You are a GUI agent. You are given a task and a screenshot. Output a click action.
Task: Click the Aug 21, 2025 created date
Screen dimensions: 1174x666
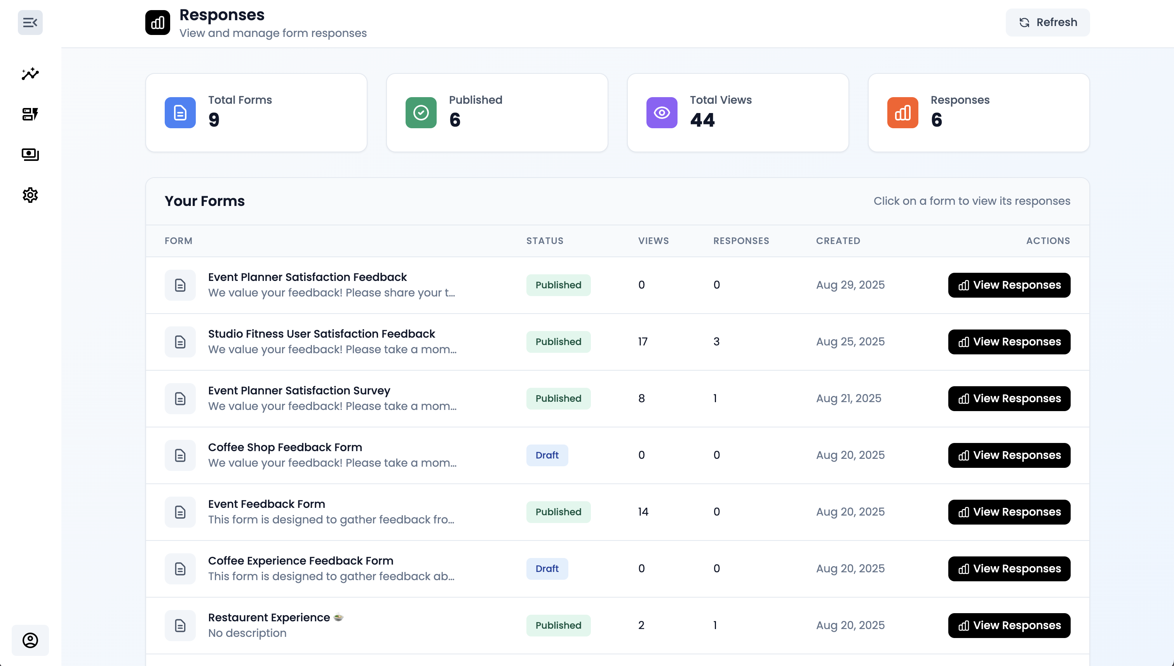pyautogui.click(x=849, y=398)
